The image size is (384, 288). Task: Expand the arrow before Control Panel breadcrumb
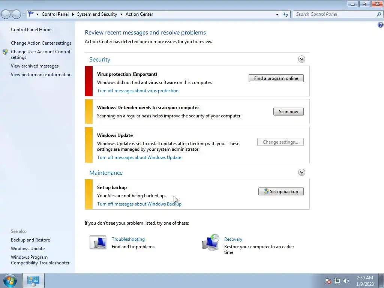tap(37, 14)
